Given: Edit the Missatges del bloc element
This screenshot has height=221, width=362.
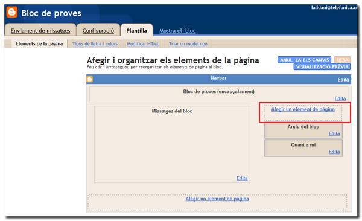Looking at the screenshot, I should tap(242, 178).
